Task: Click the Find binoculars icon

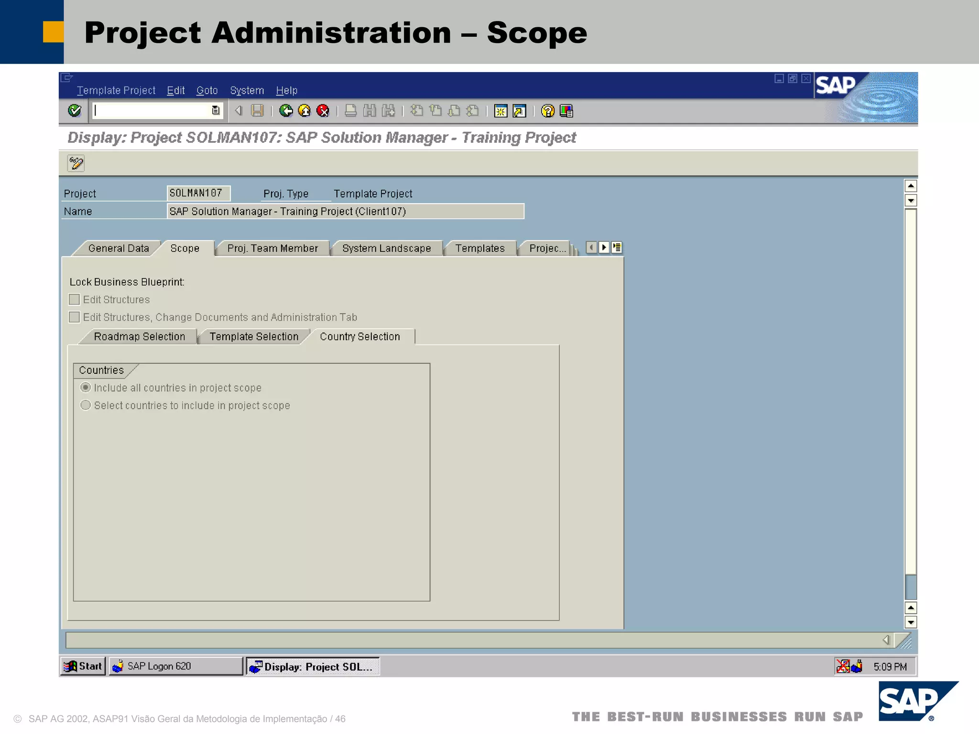Action: pyautogui.click(x=370, y=111)
